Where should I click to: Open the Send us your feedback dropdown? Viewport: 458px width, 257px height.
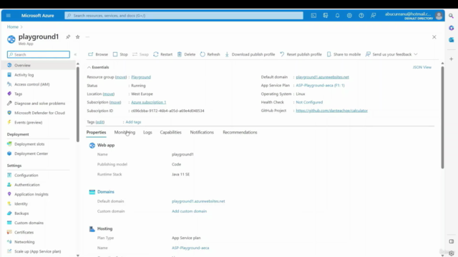point(391,54)
